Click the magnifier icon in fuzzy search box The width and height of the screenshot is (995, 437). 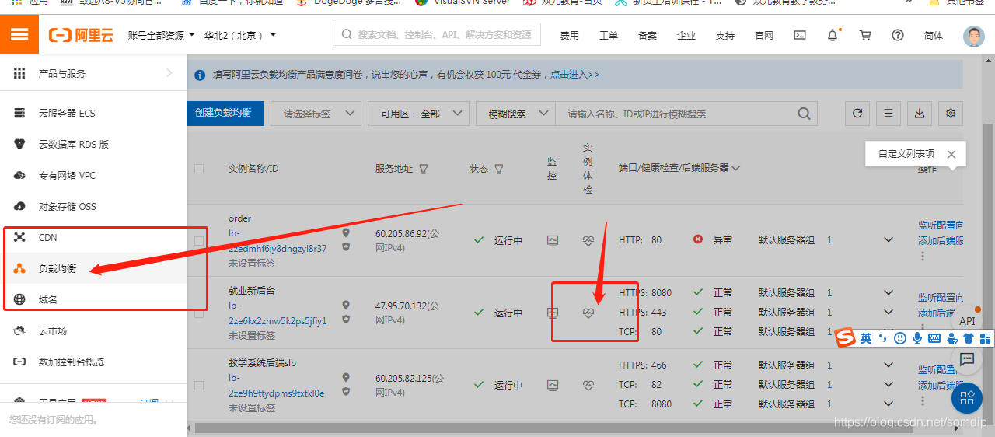pos(805,114)
